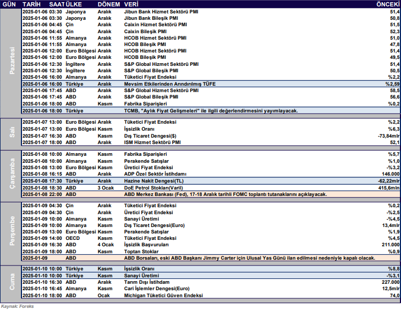Click Caixin Bileşik PMI row

tap(211, 32)
